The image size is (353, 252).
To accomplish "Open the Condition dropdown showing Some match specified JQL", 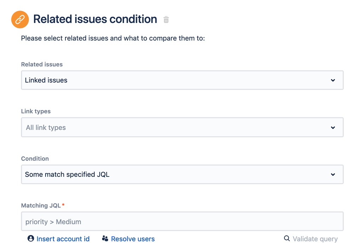I will point(182,174).
